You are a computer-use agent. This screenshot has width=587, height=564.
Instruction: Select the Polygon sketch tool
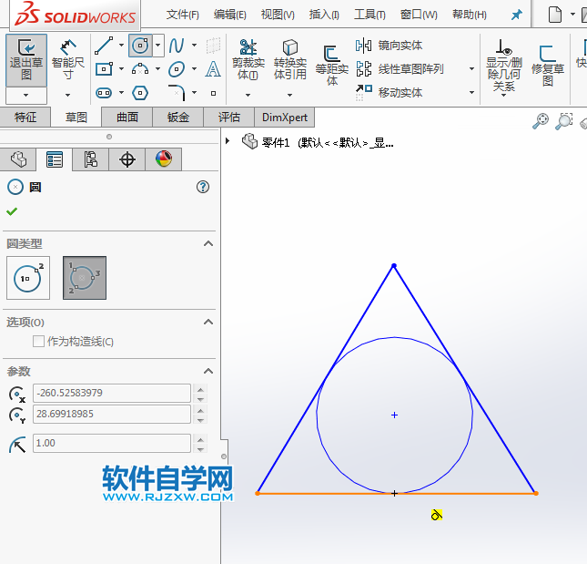click(140, 93)
